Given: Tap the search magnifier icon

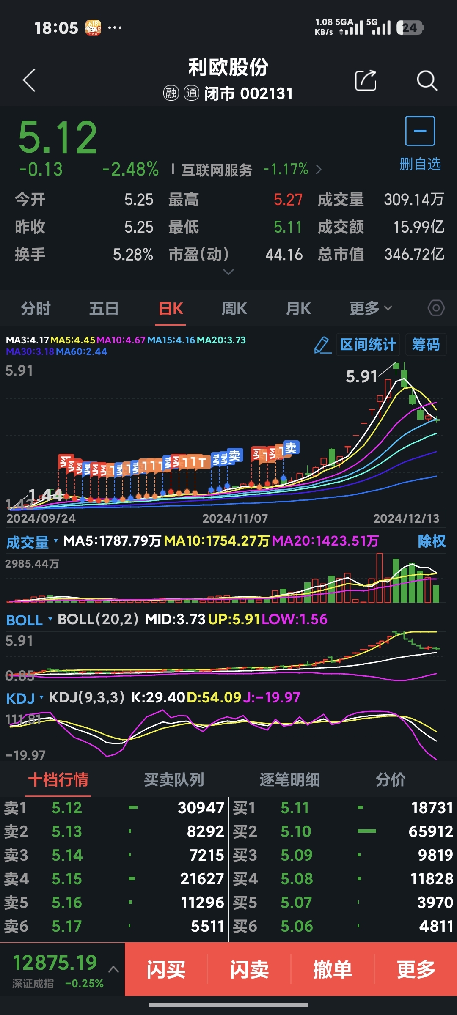Looking at the screenshot, I should [x=427, y=80].
